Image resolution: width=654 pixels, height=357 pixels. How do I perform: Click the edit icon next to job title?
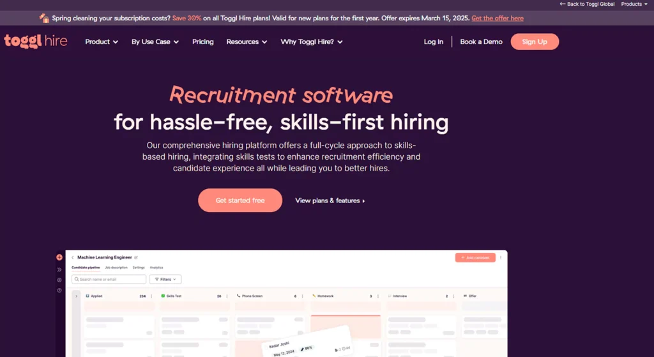point(136,257)
